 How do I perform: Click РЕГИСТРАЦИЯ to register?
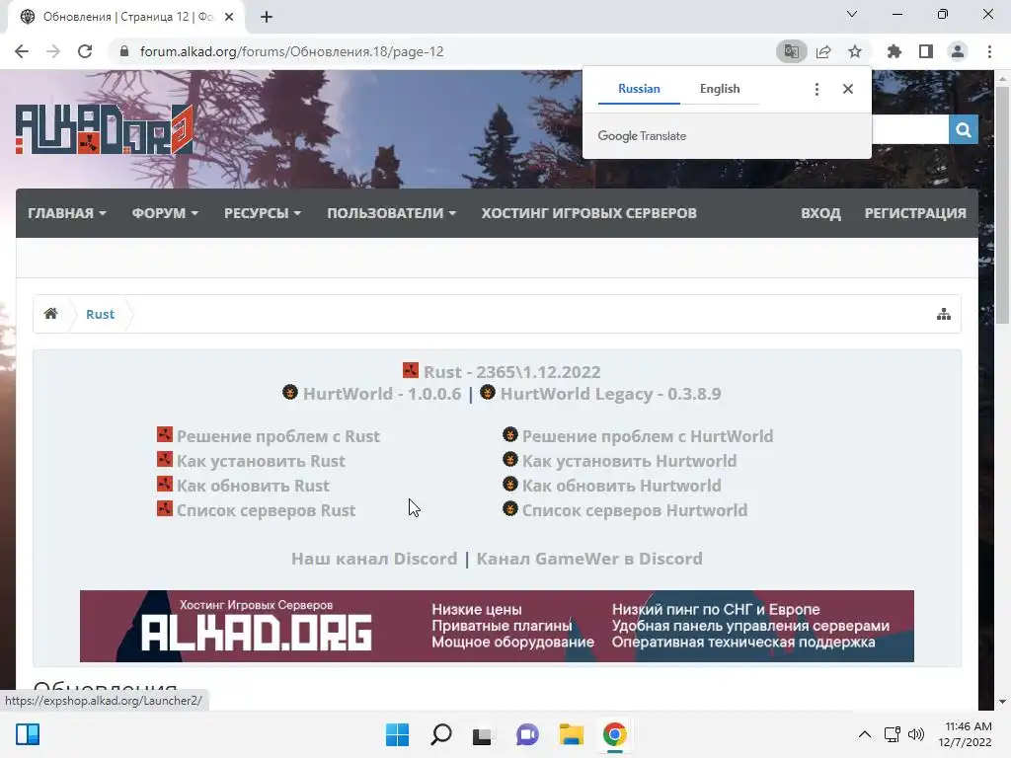coord(915,213)
